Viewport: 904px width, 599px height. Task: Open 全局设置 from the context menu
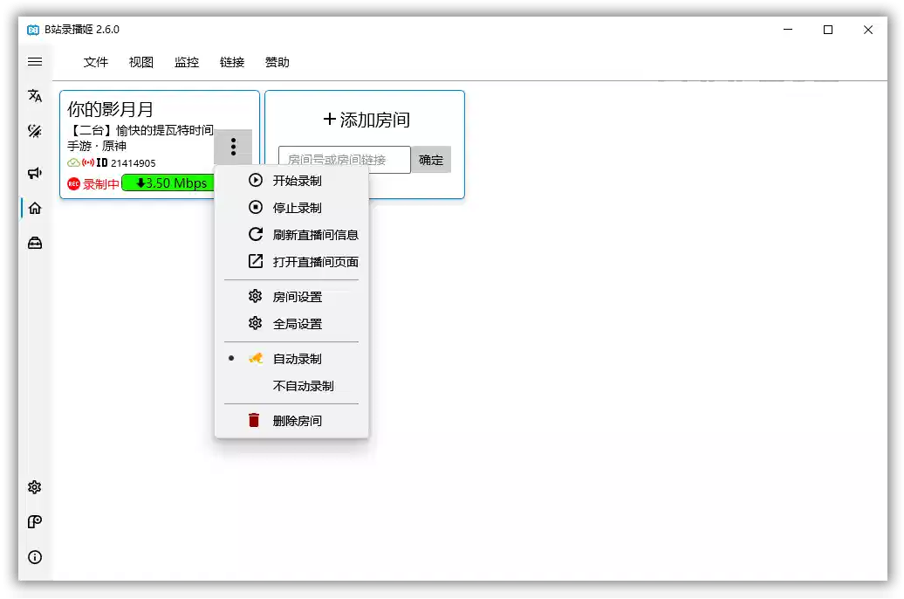[x=297, y=323]
